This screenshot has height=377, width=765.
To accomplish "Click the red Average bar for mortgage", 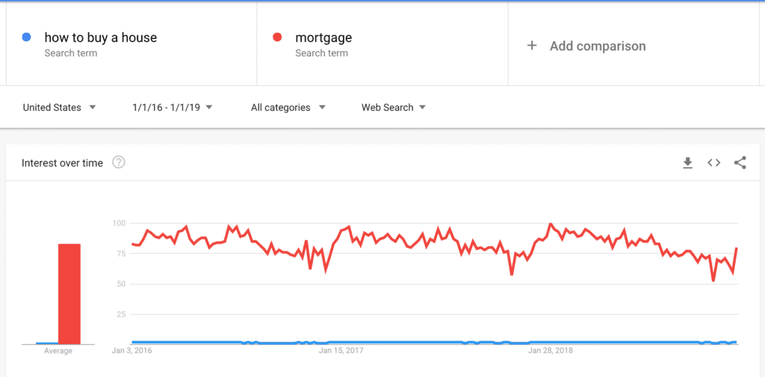I will [69, 294].
